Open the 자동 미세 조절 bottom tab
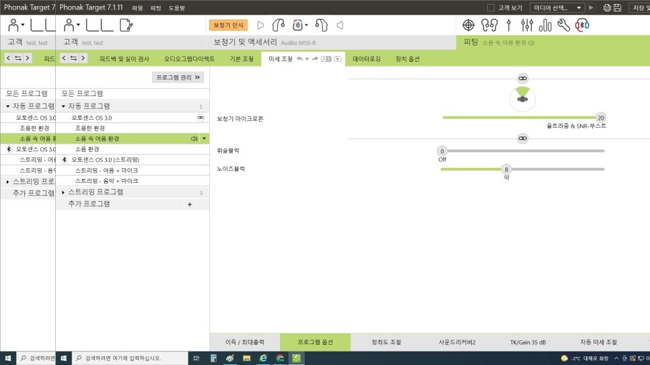Image resolution: width=650 pixels, height=365 pixels. 598,342
